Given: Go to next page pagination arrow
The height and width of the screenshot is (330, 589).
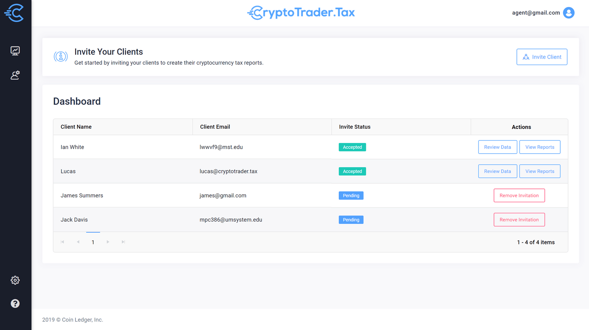Looking at the screenshot, I should tap(108, 242).
